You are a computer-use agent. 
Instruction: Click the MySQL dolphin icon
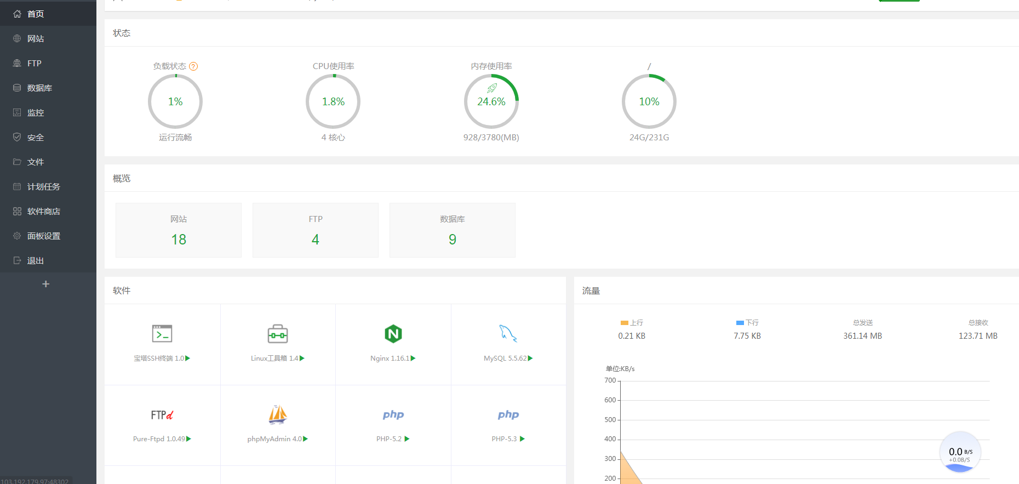[x=508, y=333]
